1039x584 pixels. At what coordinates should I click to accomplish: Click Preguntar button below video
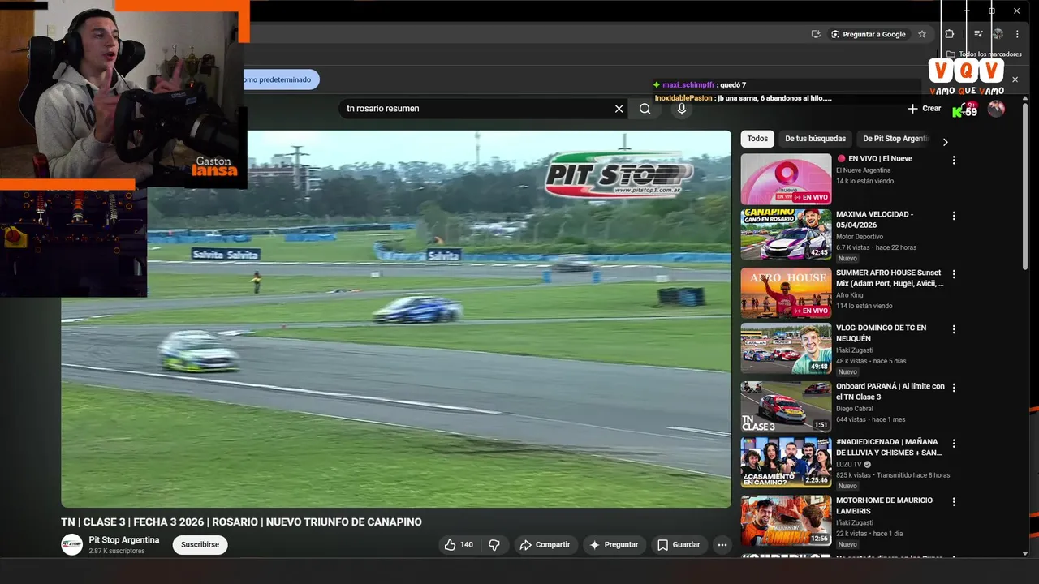pos(614,545)
